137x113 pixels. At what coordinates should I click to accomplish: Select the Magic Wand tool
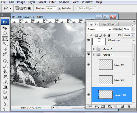coord(5,44)
